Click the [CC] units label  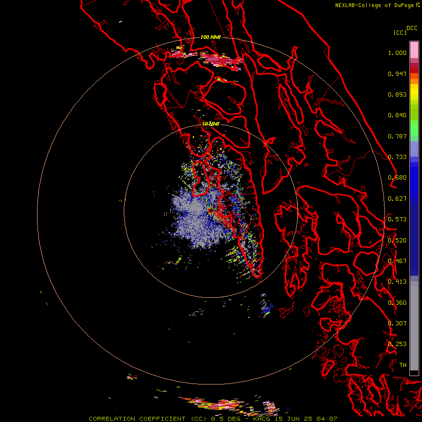400,32
